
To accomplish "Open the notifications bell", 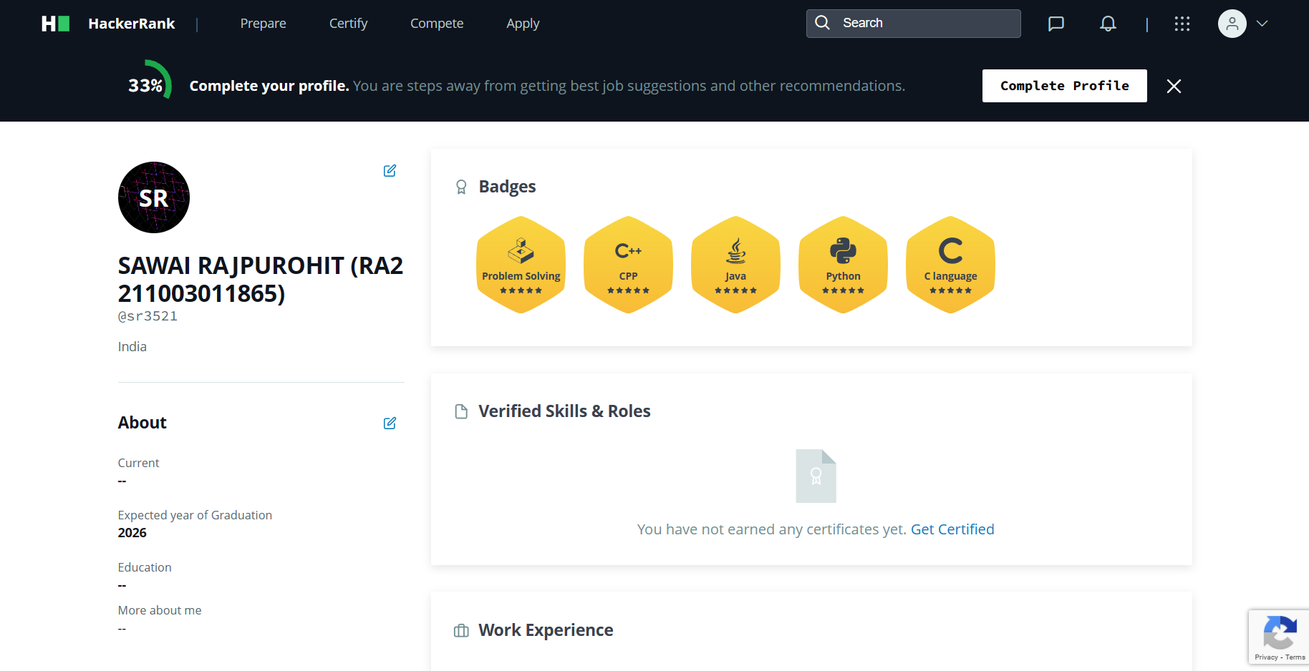I will (x=1108, y=24).
